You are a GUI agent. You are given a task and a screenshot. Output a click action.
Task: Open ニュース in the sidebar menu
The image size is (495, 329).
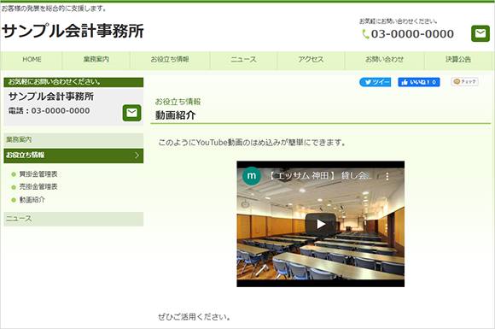click(x=73, y=219)
